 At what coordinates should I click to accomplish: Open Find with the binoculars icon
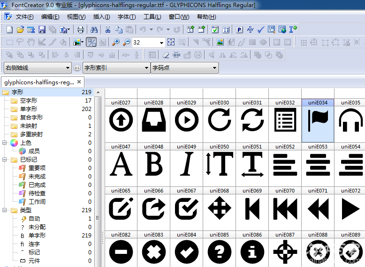tap(94, 30)
